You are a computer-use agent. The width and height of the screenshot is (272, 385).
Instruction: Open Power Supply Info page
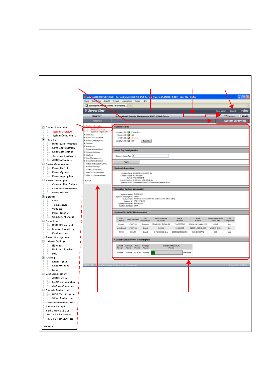tap(63, 177)
